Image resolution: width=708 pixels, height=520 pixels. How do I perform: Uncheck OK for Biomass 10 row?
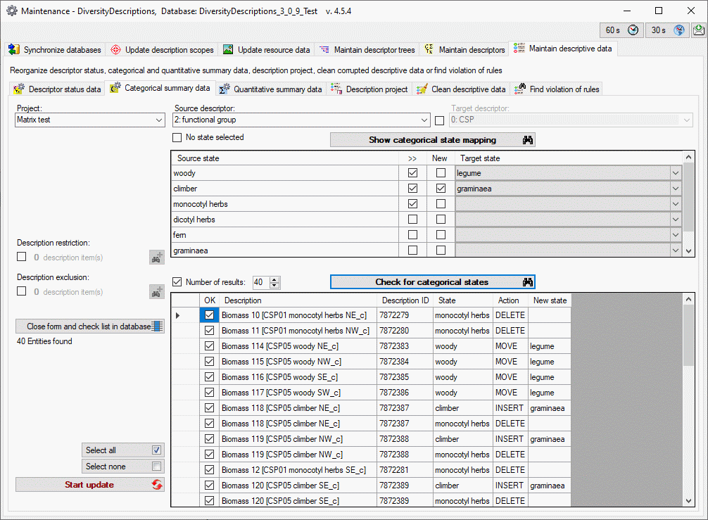pos(209,315)
